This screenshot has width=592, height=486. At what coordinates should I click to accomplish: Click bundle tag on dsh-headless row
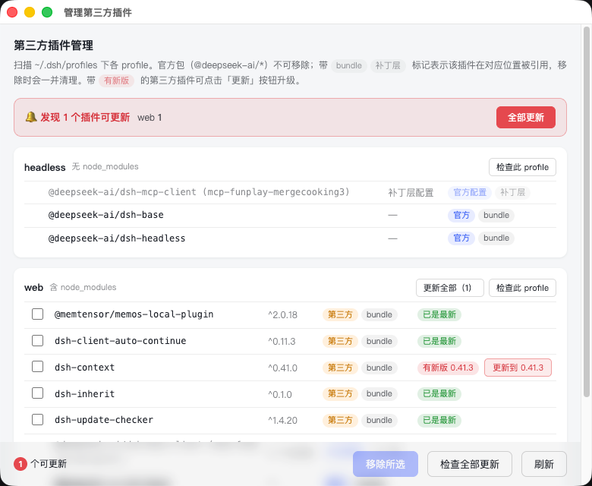(496, 238)
